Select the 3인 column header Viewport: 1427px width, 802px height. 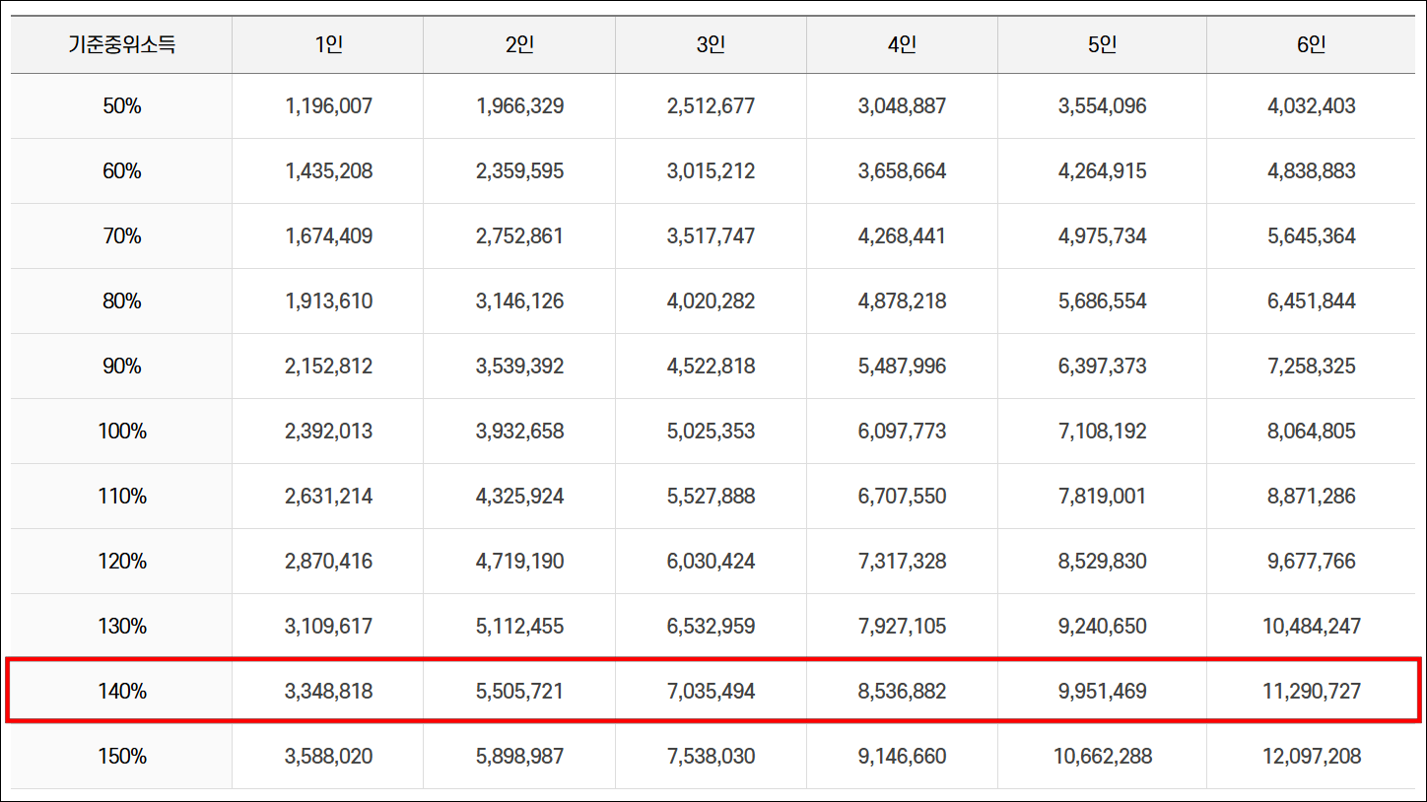[711, 45]
